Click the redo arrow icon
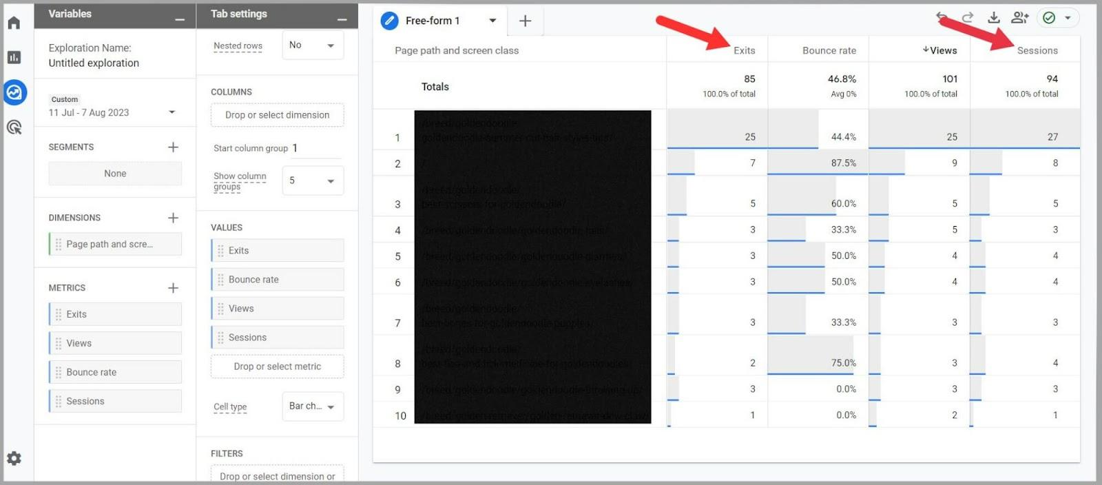 tap(968, 18)
